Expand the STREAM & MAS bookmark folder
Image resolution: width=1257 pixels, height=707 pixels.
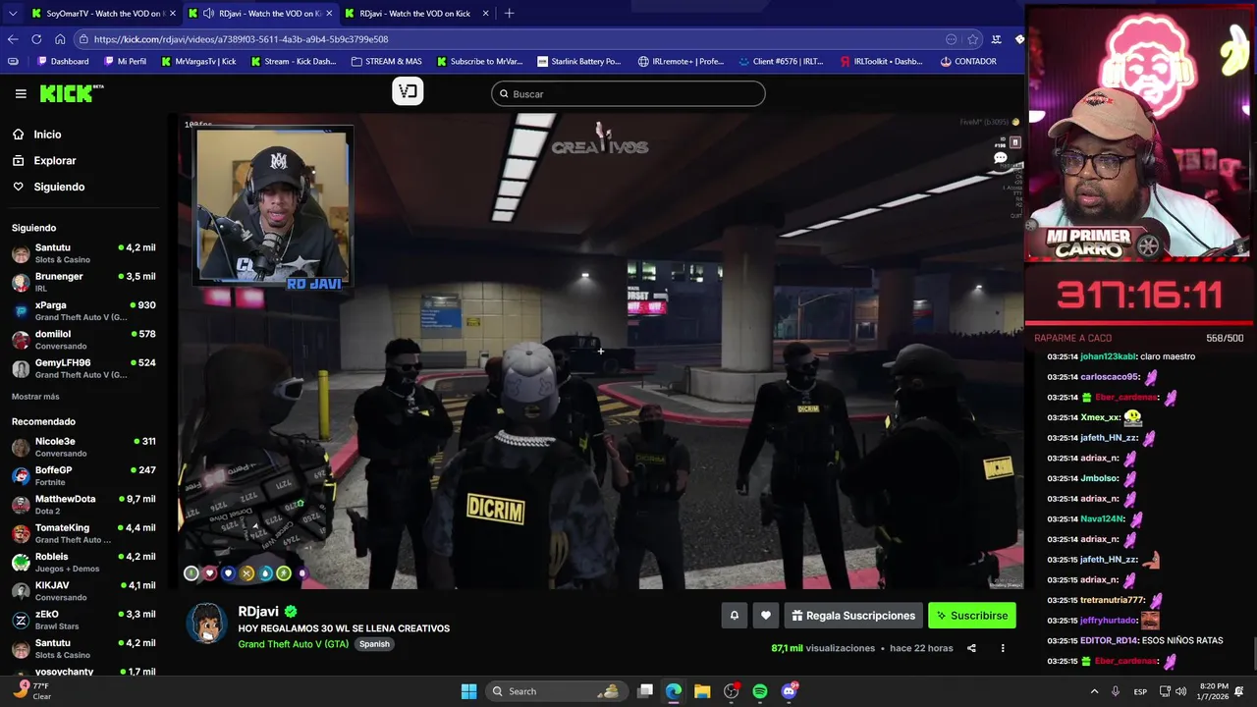coord(385,61)
